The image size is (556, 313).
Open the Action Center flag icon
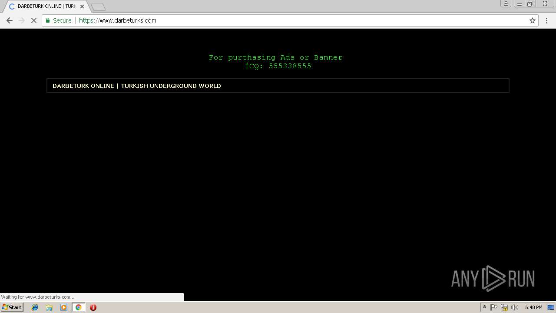494,307
